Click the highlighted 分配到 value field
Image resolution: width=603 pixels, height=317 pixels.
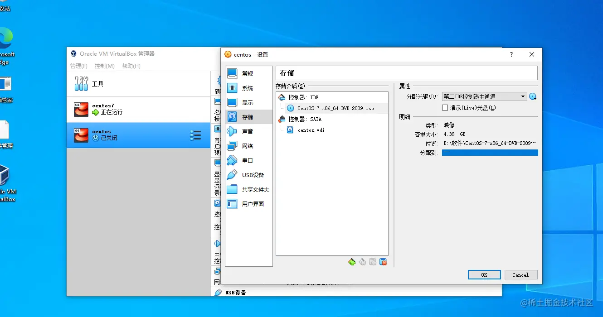tap(490, 153)
